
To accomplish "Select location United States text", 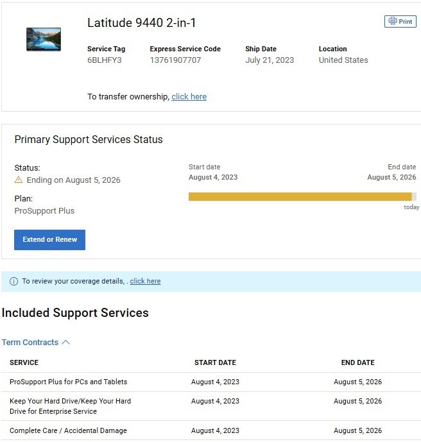I will pos(343,60).
